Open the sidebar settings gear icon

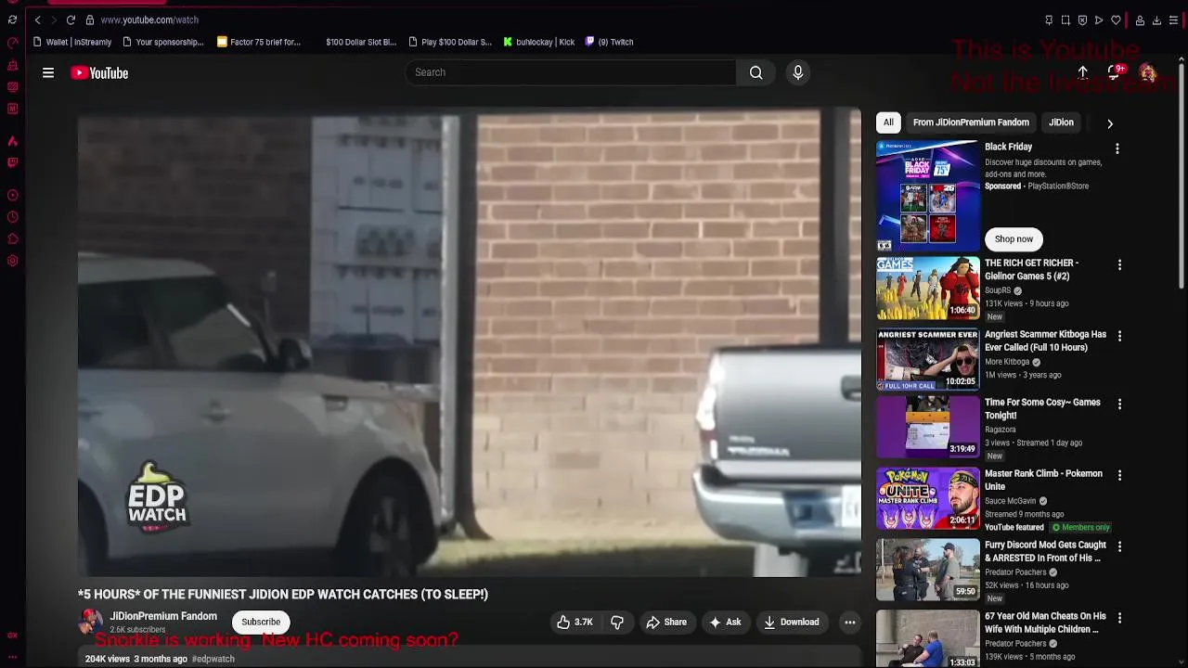(12, 261)
